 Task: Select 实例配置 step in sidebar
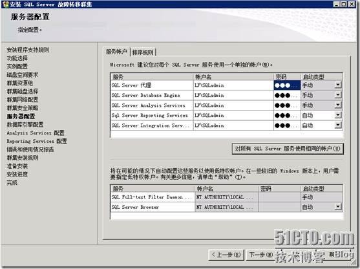[17, 67]
